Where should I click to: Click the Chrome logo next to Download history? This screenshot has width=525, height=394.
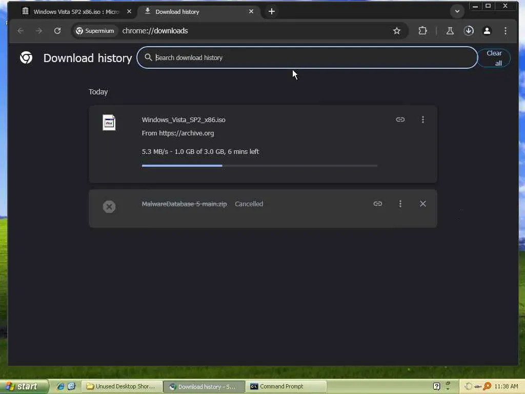[x=26, y=57]
